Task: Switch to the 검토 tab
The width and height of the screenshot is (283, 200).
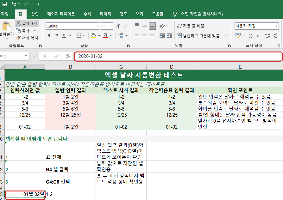Action: pyautogui.click(x=123, y=14)
